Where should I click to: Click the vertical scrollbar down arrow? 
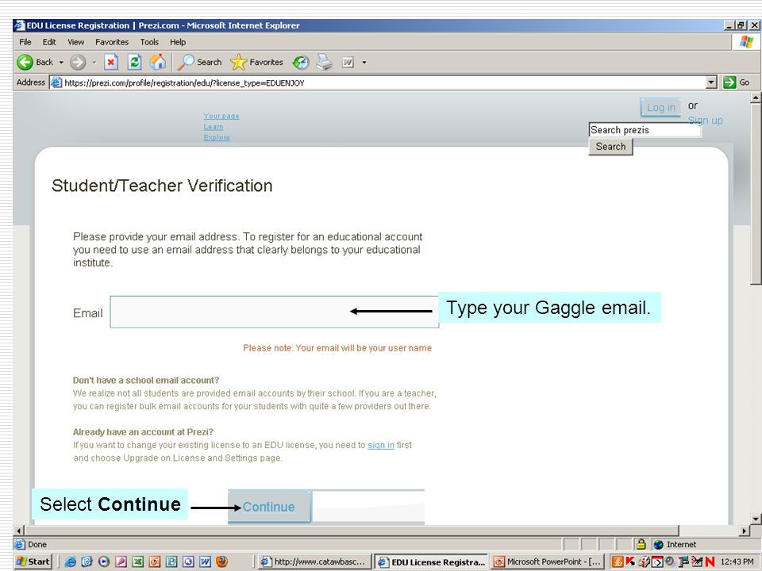click(x=756, y=519)
